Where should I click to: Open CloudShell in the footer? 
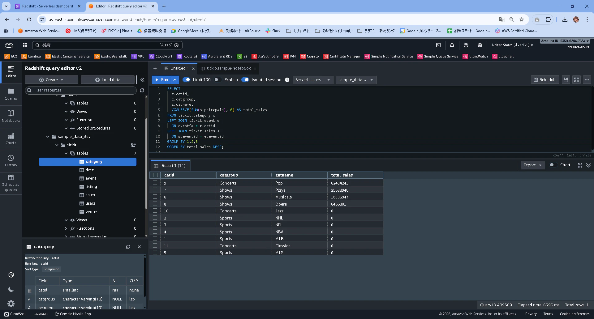(x=15, y=314)
